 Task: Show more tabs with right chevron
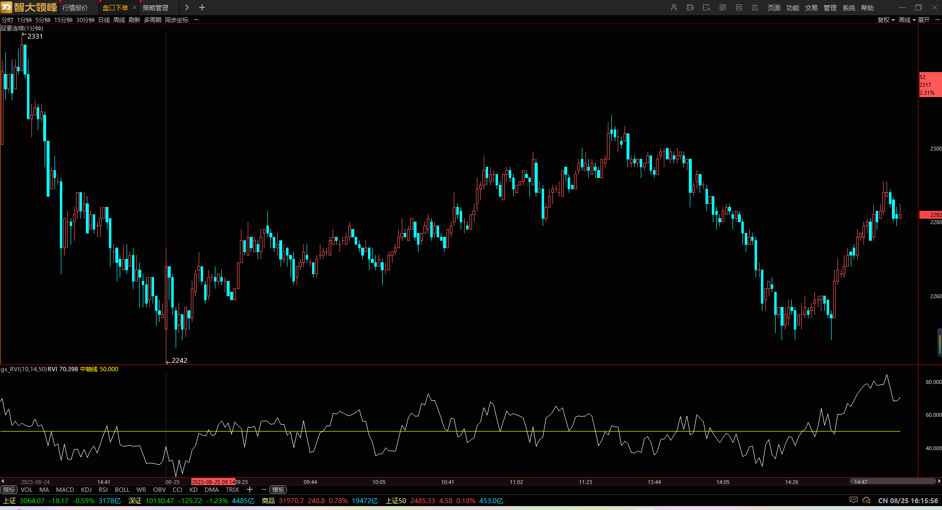click(187, 7)
